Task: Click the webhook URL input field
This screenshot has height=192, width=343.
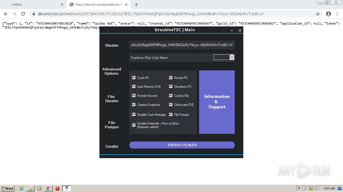Action: [182, 45]
